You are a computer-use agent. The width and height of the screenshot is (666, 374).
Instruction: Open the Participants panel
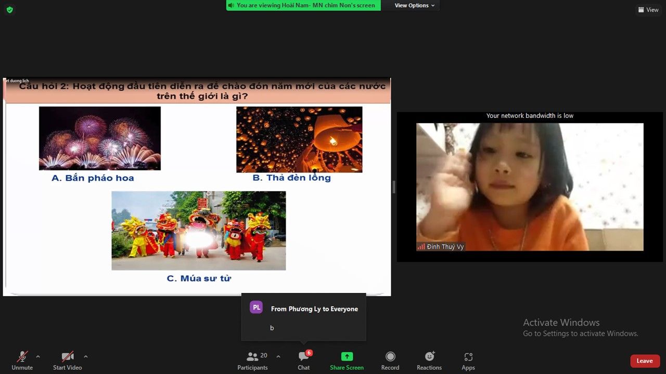(x=253, y=360)
